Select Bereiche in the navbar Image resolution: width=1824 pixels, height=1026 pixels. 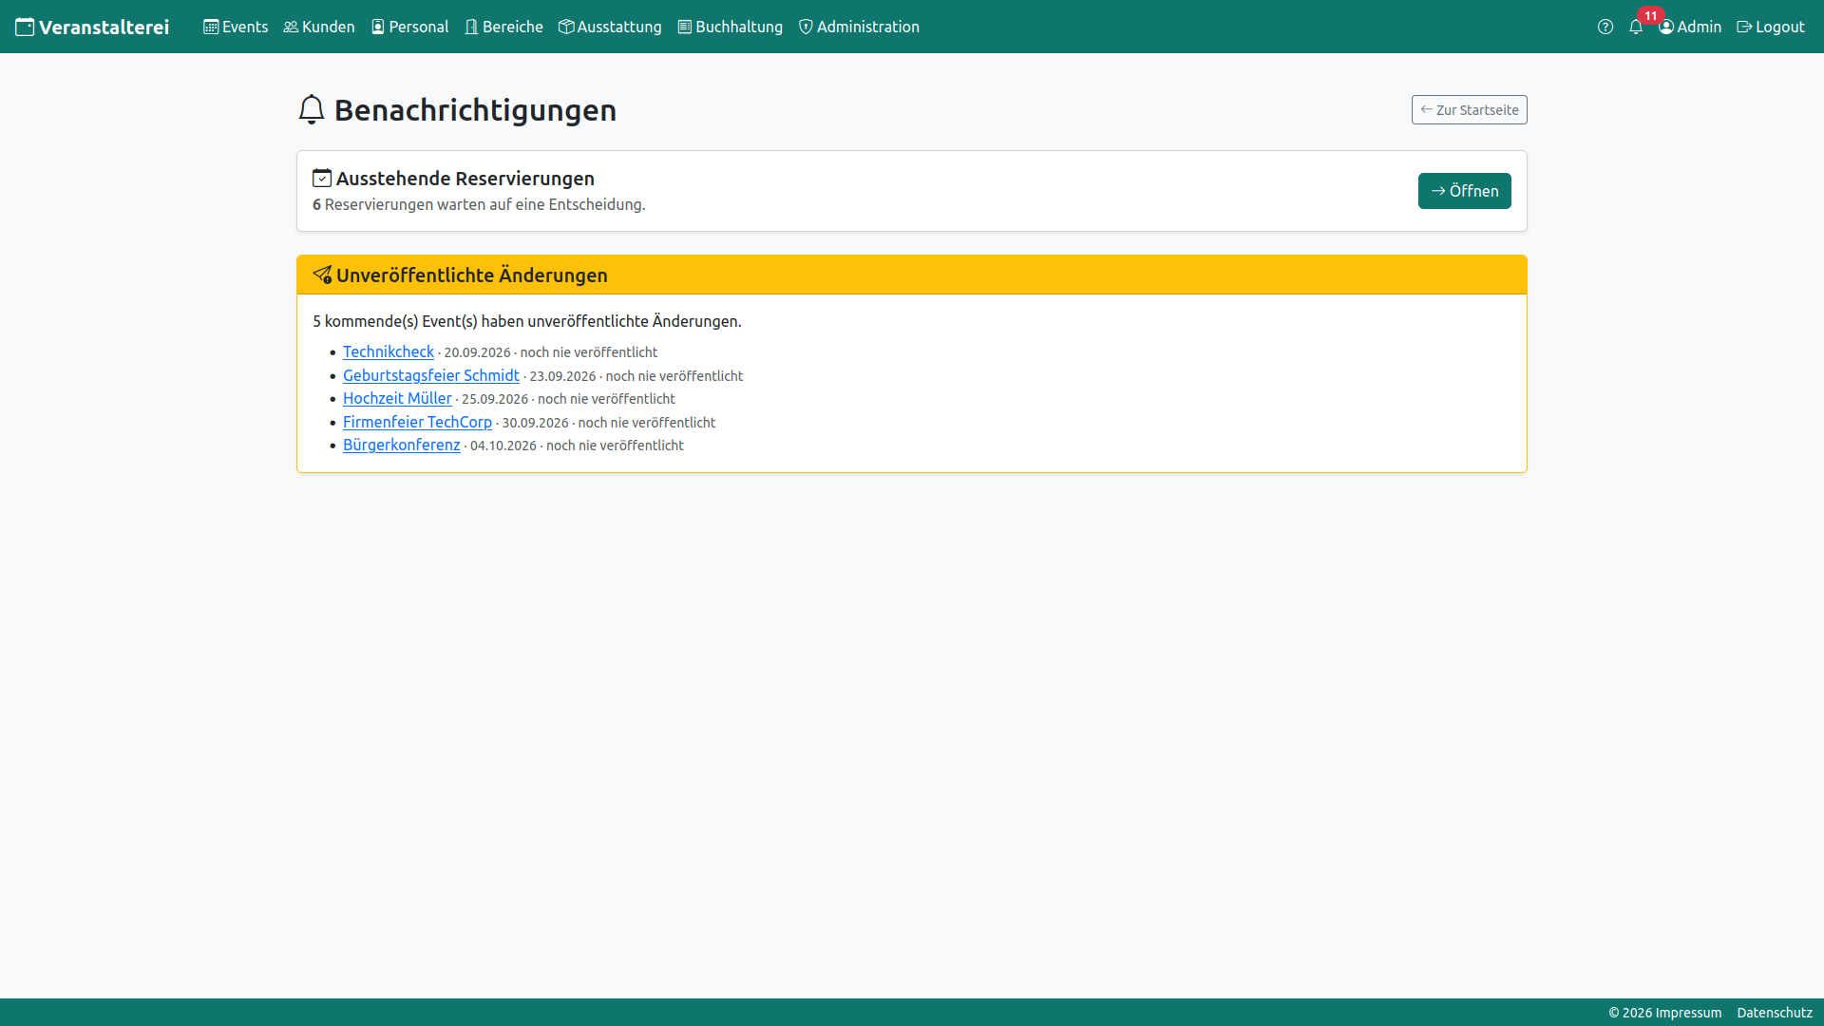click(x=503, y=27)
